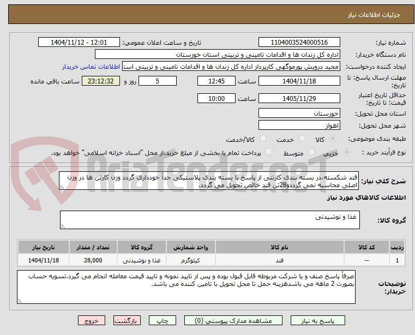This screenshot has width=415, height=335.
Task: Click the delivery city field 'اهواز'
Action: pos(299,125)
